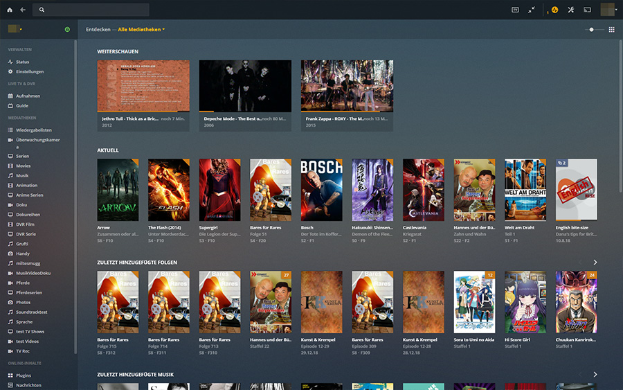This screenshot has height=390, width=623.
Task: Open Soundtracktest library
Action: [31, 312]
